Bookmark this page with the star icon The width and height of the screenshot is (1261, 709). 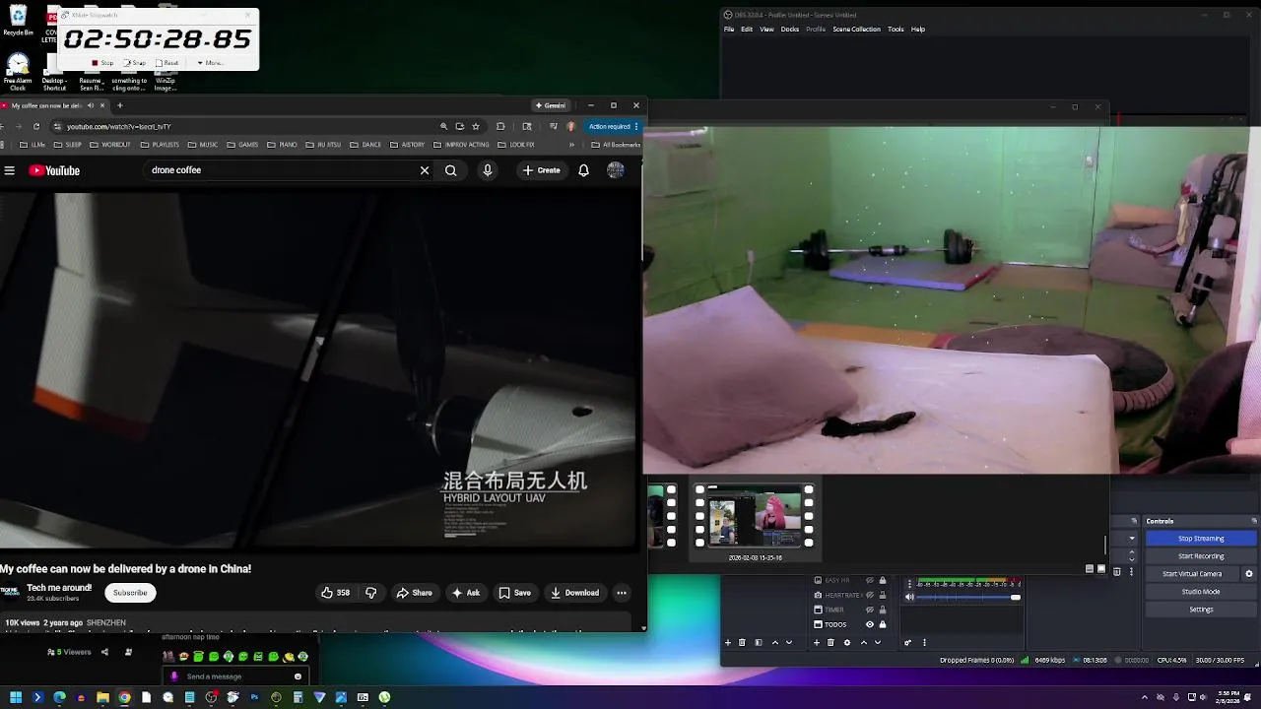click(x=476, y=126)
